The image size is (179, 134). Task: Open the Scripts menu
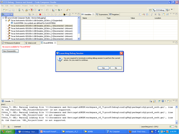(x=42, y=6)
